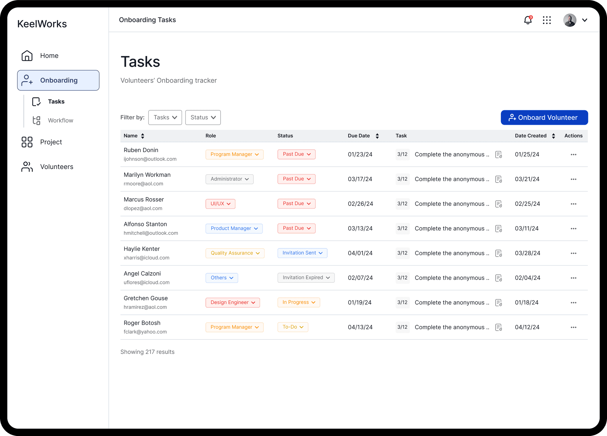Sort the table by Date Created
Viewport: 607px width, 436px height.
[x=553, y=136]
